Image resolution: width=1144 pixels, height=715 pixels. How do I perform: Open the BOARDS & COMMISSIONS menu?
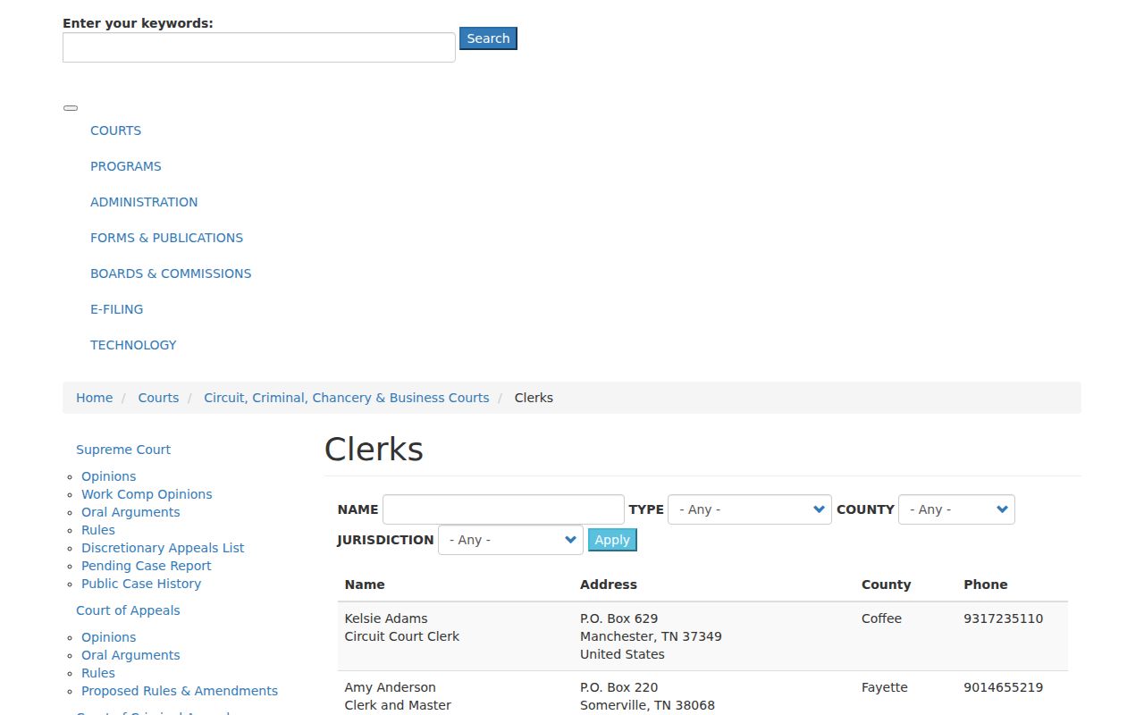171,273
